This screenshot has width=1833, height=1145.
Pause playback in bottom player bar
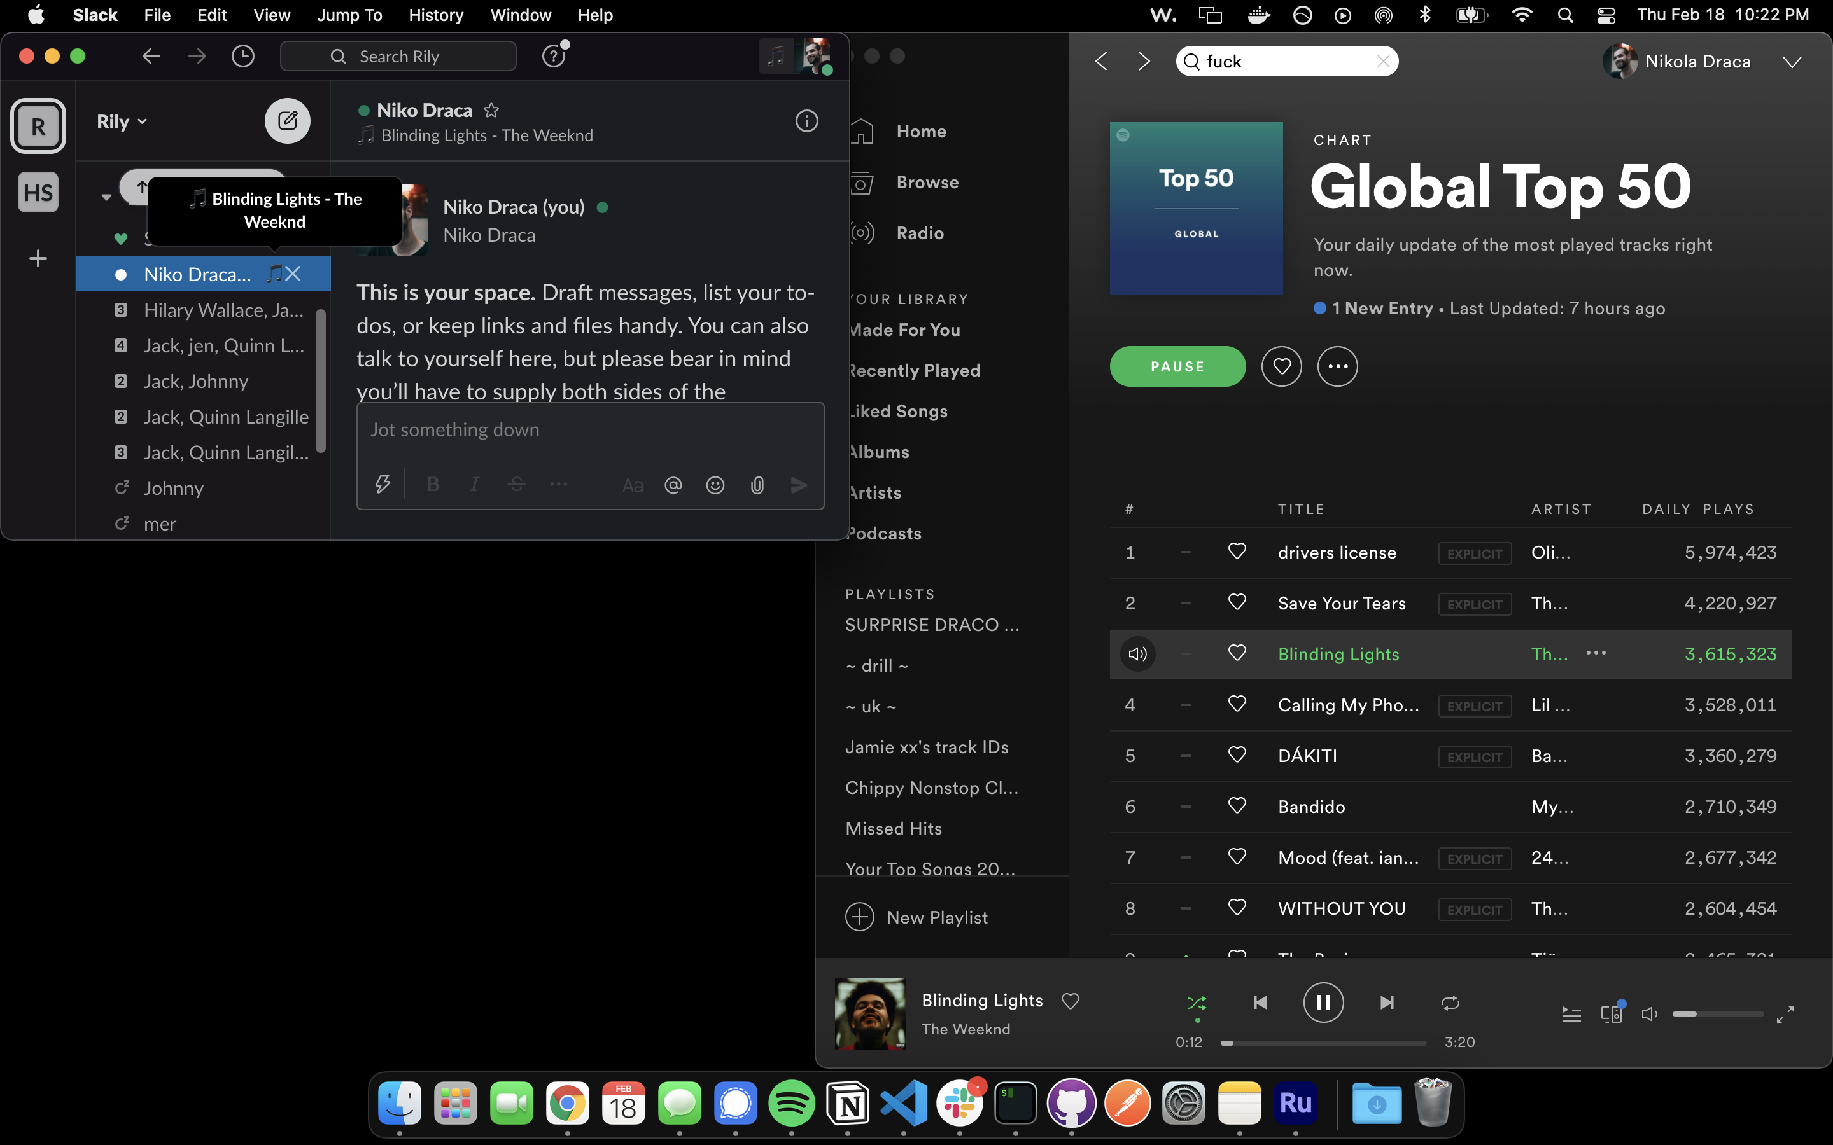point(1323,1003)
